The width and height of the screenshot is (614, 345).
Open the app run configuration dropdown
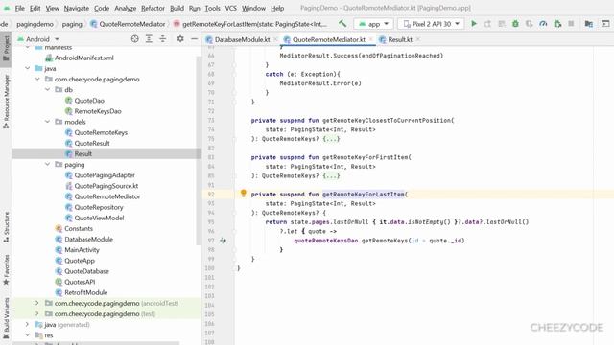pos(373,24)
